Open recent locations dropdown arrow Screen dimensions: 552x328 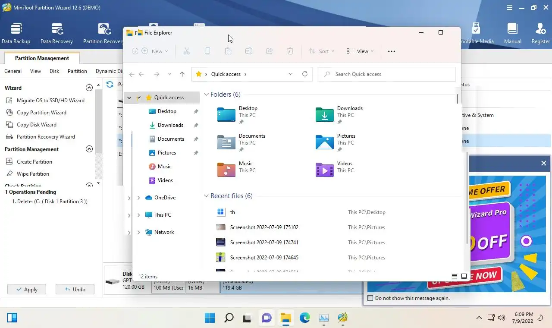click(169, 74)
